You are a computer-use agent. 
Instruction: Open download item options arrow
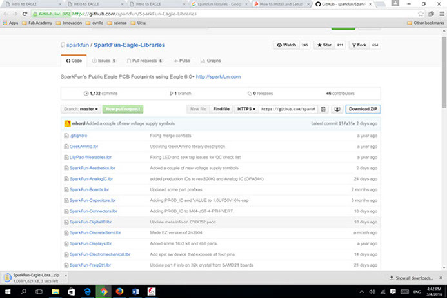tap(66, 276)
